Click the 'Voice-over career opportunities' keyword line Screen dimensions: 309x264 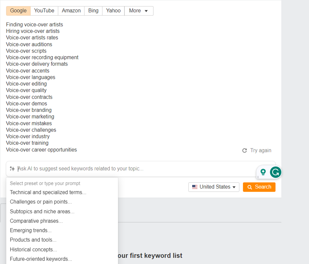42,150
